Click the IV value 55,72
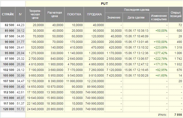 coord(20,109)
